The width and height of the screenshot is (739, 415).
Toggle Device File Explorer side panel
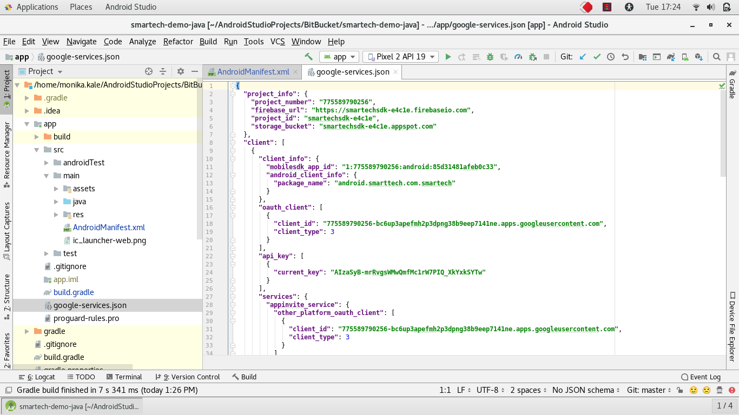coord(732,326)
